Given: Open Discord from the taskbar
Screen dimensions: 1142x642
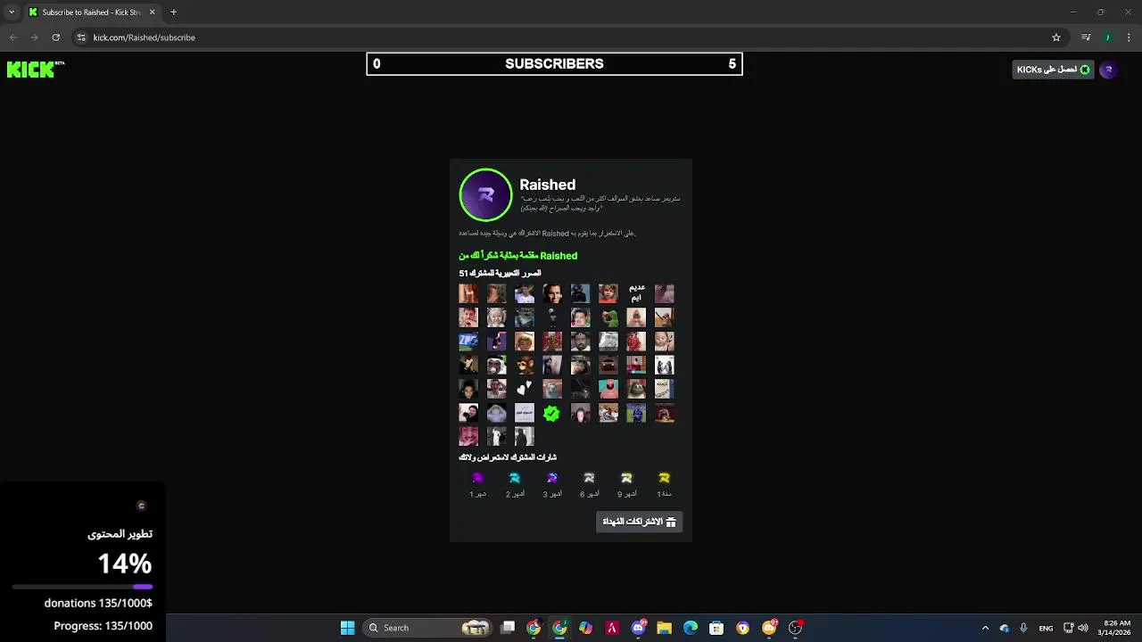Looking at the screenshot, I should point(638,628).
